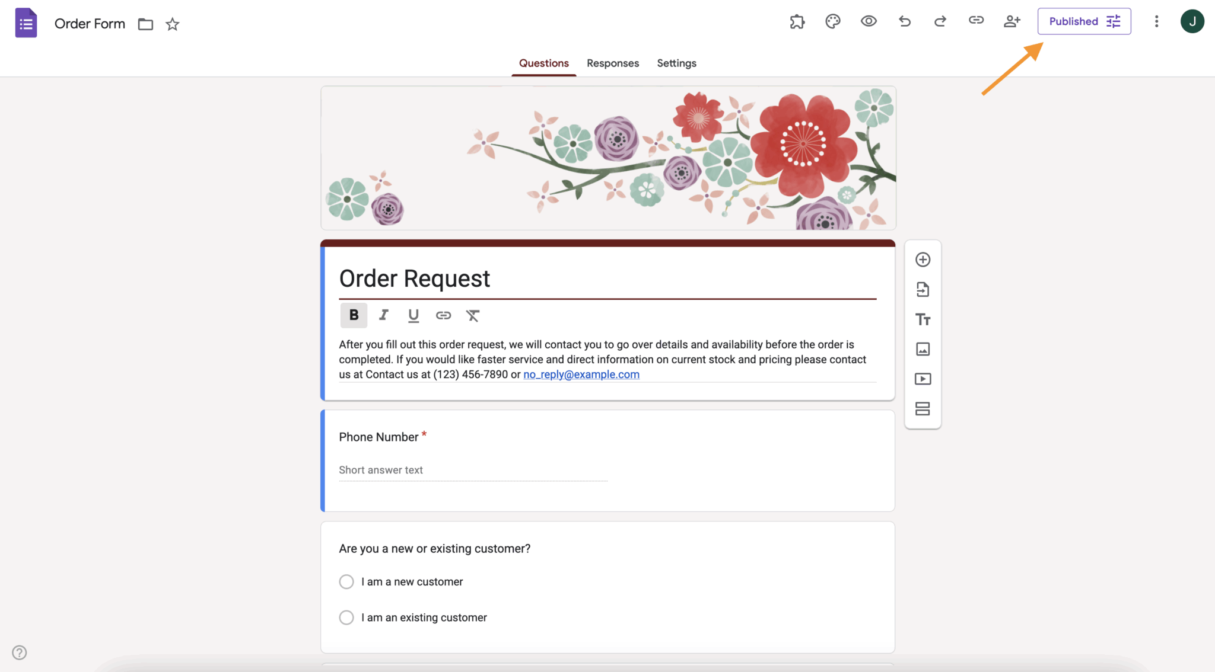Add a title and description block
The height and width of the screenshot is (672, 1215).
tap(923, 319)
